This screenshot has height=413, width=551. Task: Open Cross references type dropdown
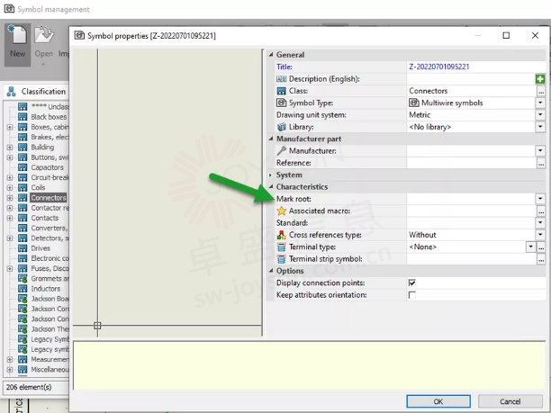[x=540, y=235]
